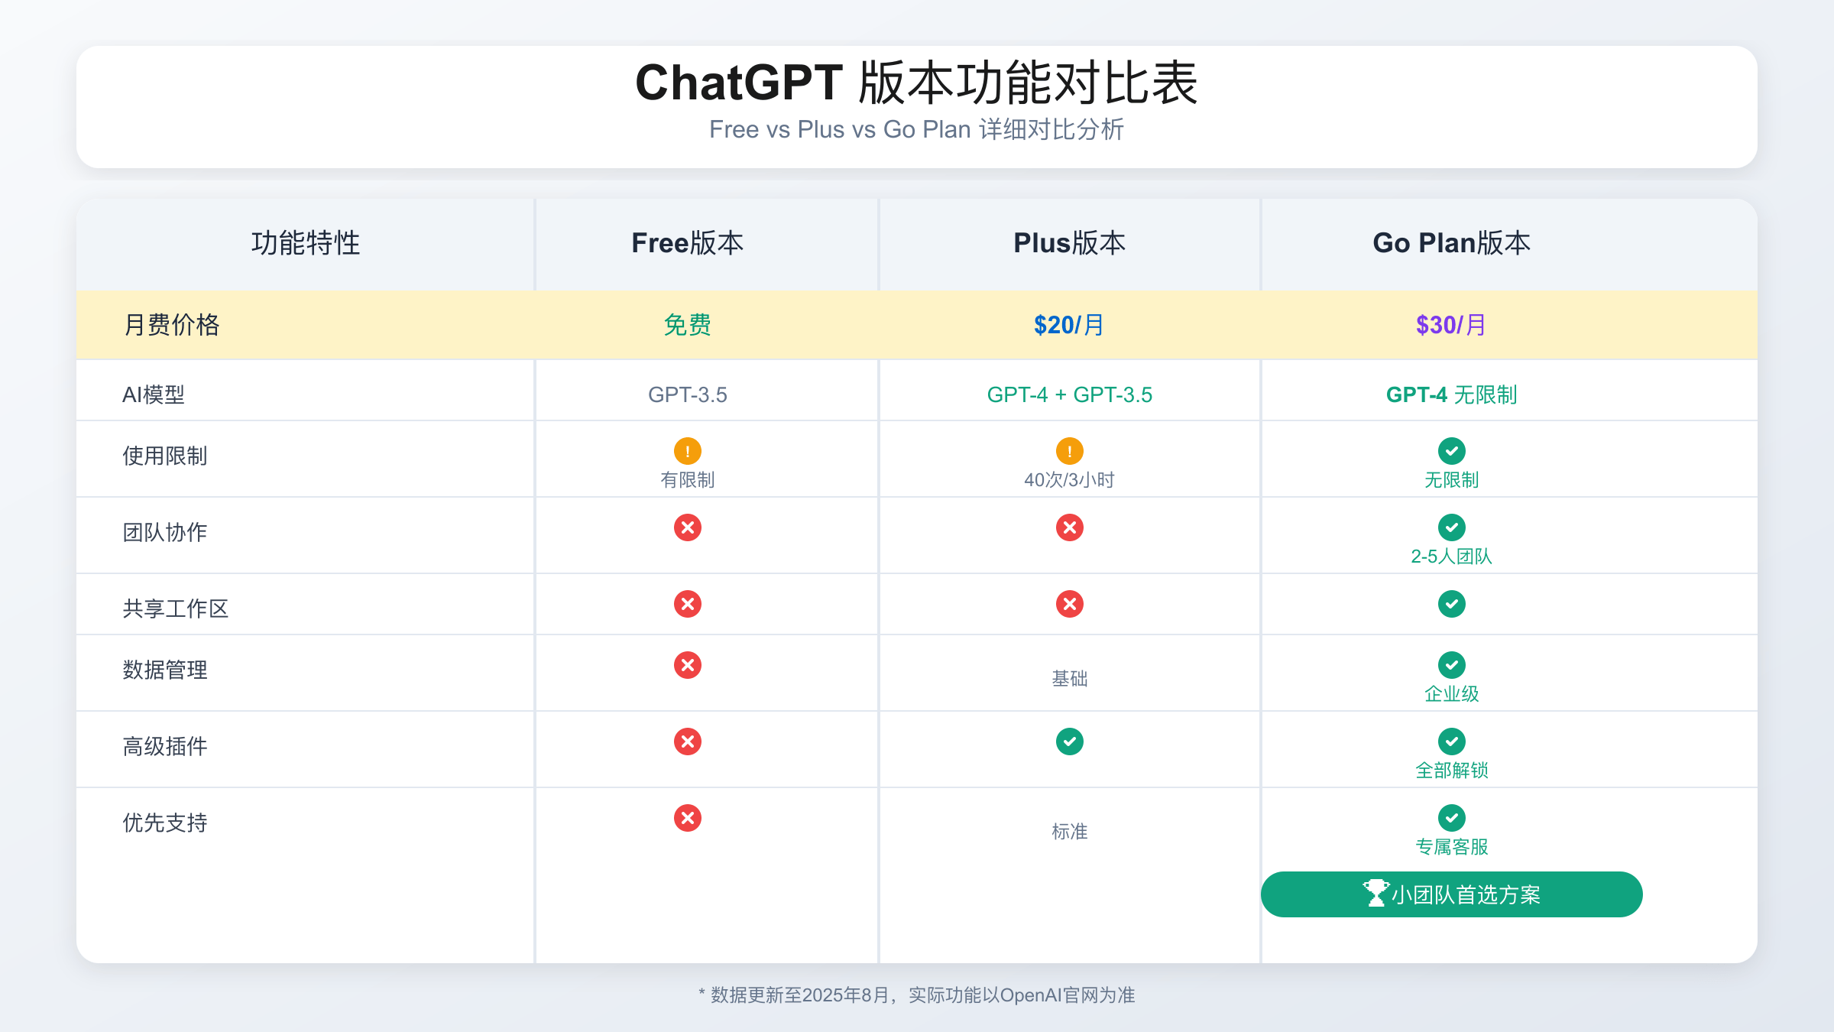Click the 企业级 text
The width and height of the screenshot is (1834, 1032).
(1452, 694)
